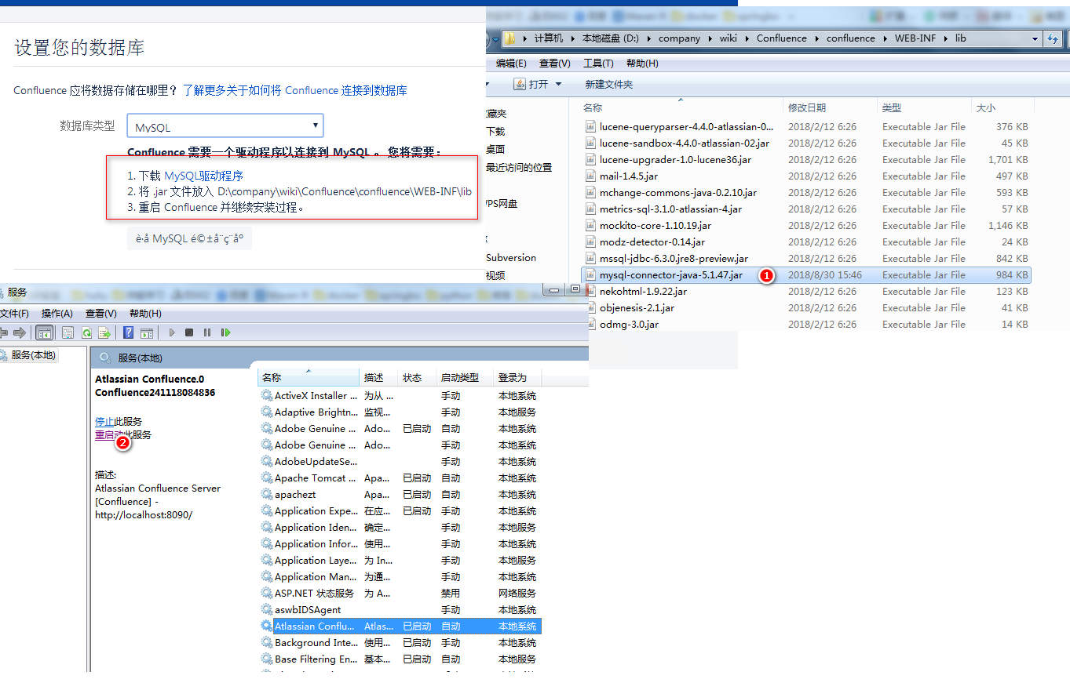Click 新建文件夹 button in Explorer
Image resolution: width=1070 pixels, height=690 pixels.
point(608,84)
